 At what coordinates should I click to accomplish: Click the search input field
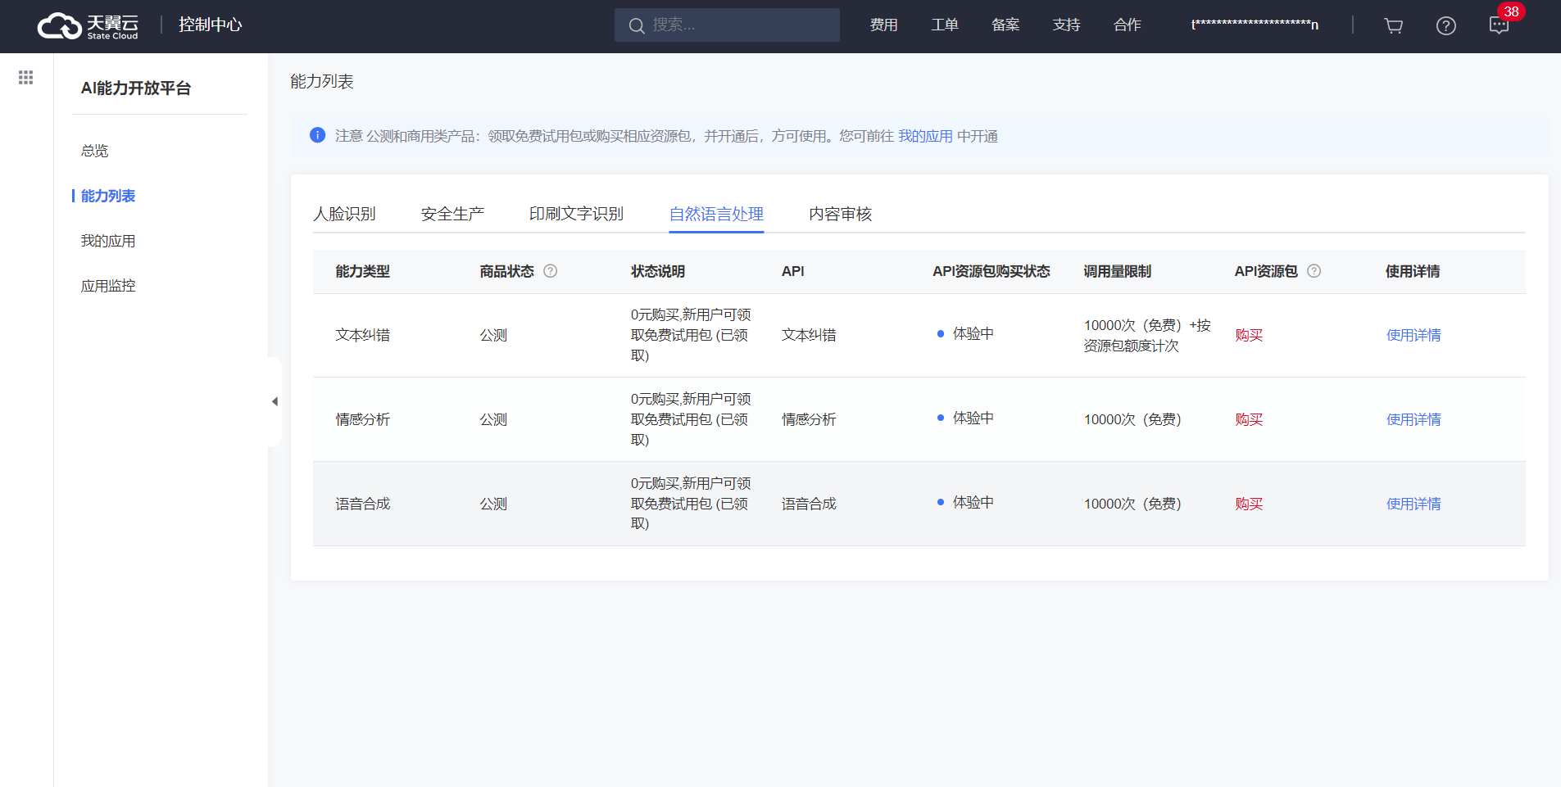[x=727, y=25]
